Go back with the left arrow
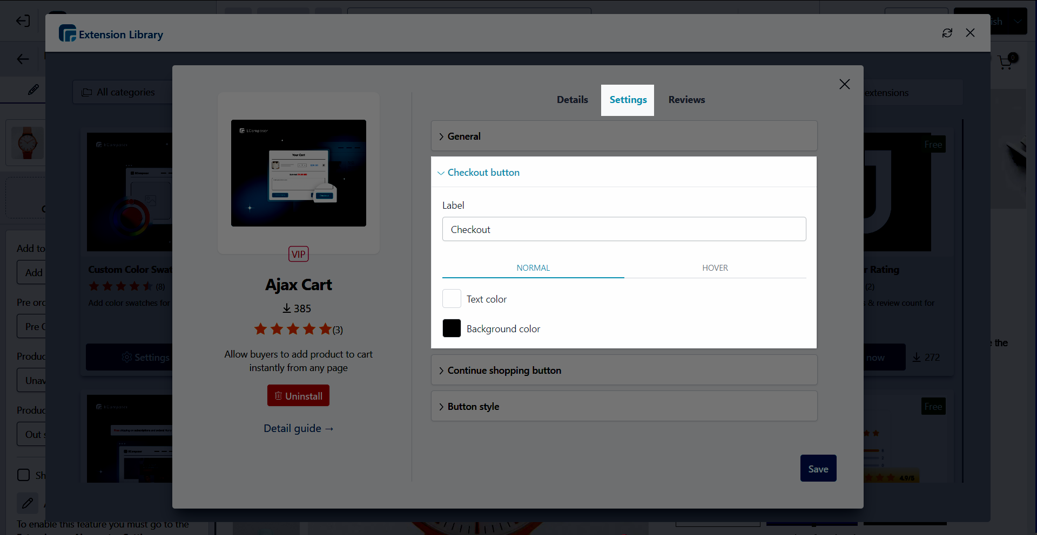The height and width of the screenshot is (535, 1037). coord(23,59)
